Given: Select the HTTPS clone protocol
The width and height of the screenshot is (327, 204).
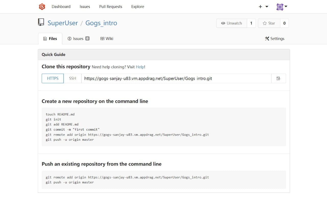Looking at the screenshot, I should click(52, 78).
